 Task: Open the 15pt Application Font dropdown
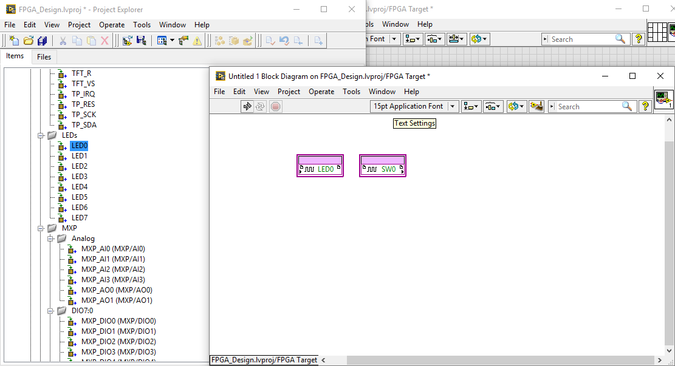tap(414, 106)
